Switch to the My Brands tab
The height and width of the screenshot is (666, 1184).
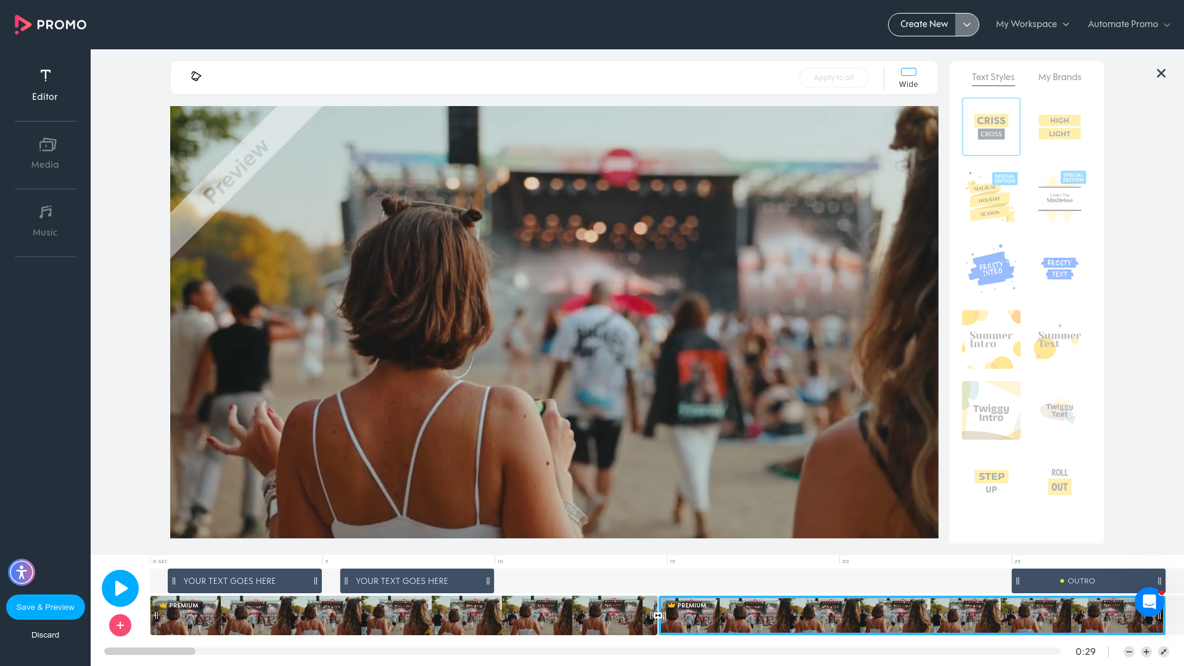click(1059, 77)
